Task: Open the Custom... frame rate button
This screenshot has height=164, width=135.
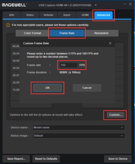Action: [116, 115]
